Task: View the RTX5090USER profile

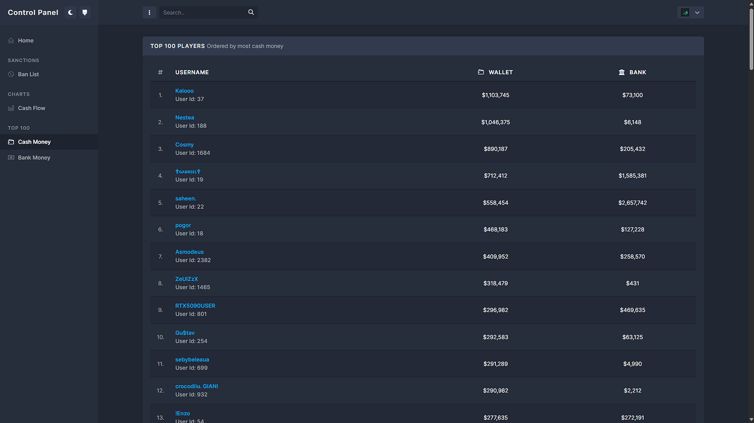Action: 195,305
